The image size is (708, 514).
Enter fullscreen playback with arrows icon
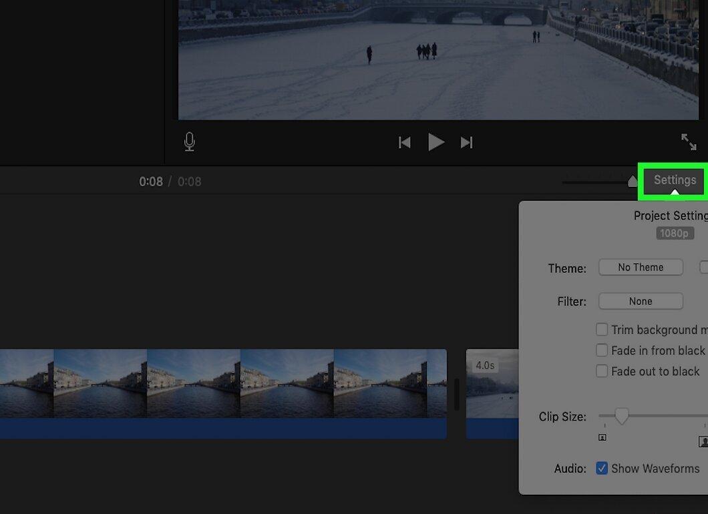(x=689, y=142)
